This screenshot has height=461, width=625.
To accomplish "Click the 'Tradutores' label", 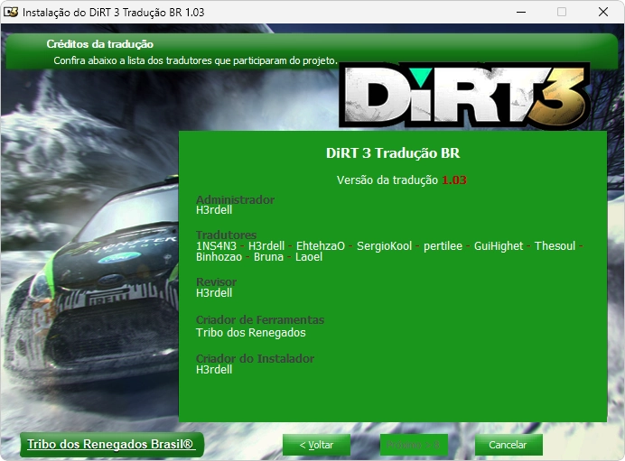I will pos(226,235).
